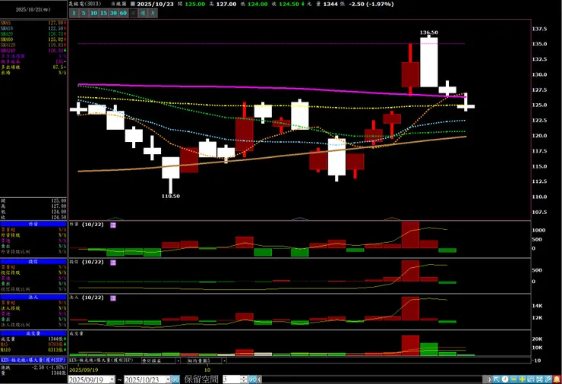Click the SMA5 legend row

click(x=33, y=23)
